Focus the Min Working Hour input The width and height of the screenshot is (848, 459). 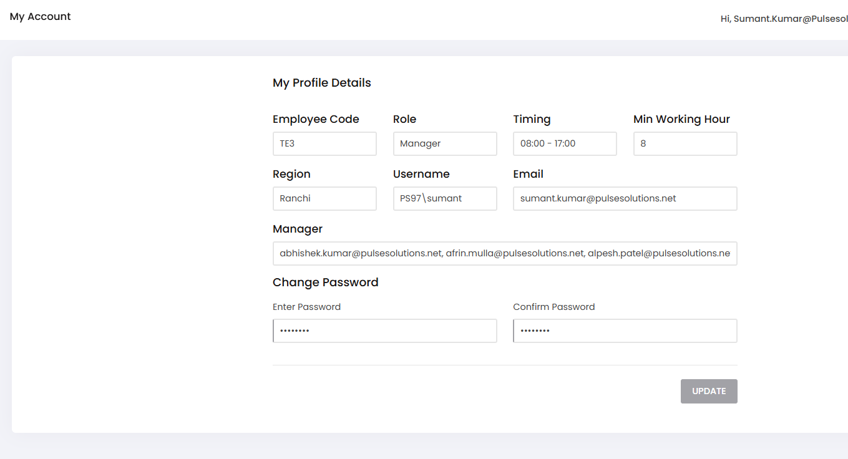[685, 143]
